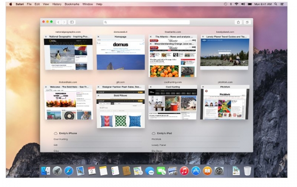The width and height of the screenshot is (297, 187).
Task: Open Finder from the Dock
Action: coord(46,171)
